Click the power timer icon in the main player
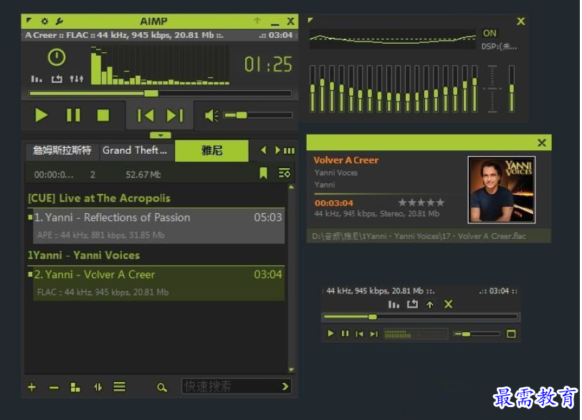The width and height of the screenshot is (582, 420). coord(57,57)
